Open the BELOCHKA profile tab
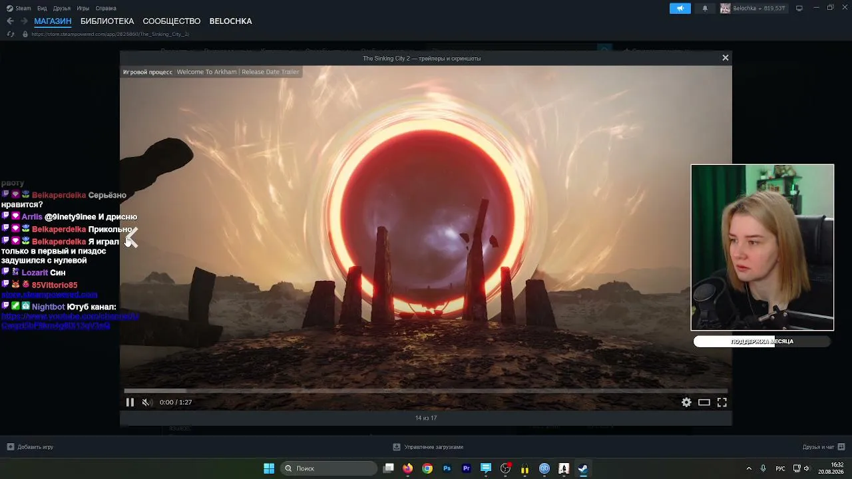852x479 pixels. tap(230, 21)
